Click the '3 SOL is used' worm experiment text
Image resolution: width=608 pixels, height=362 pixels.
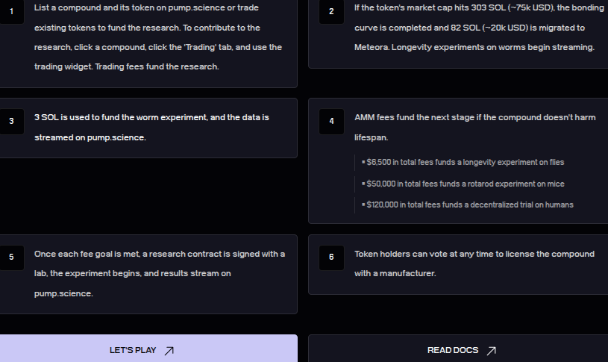click(151, 128)
